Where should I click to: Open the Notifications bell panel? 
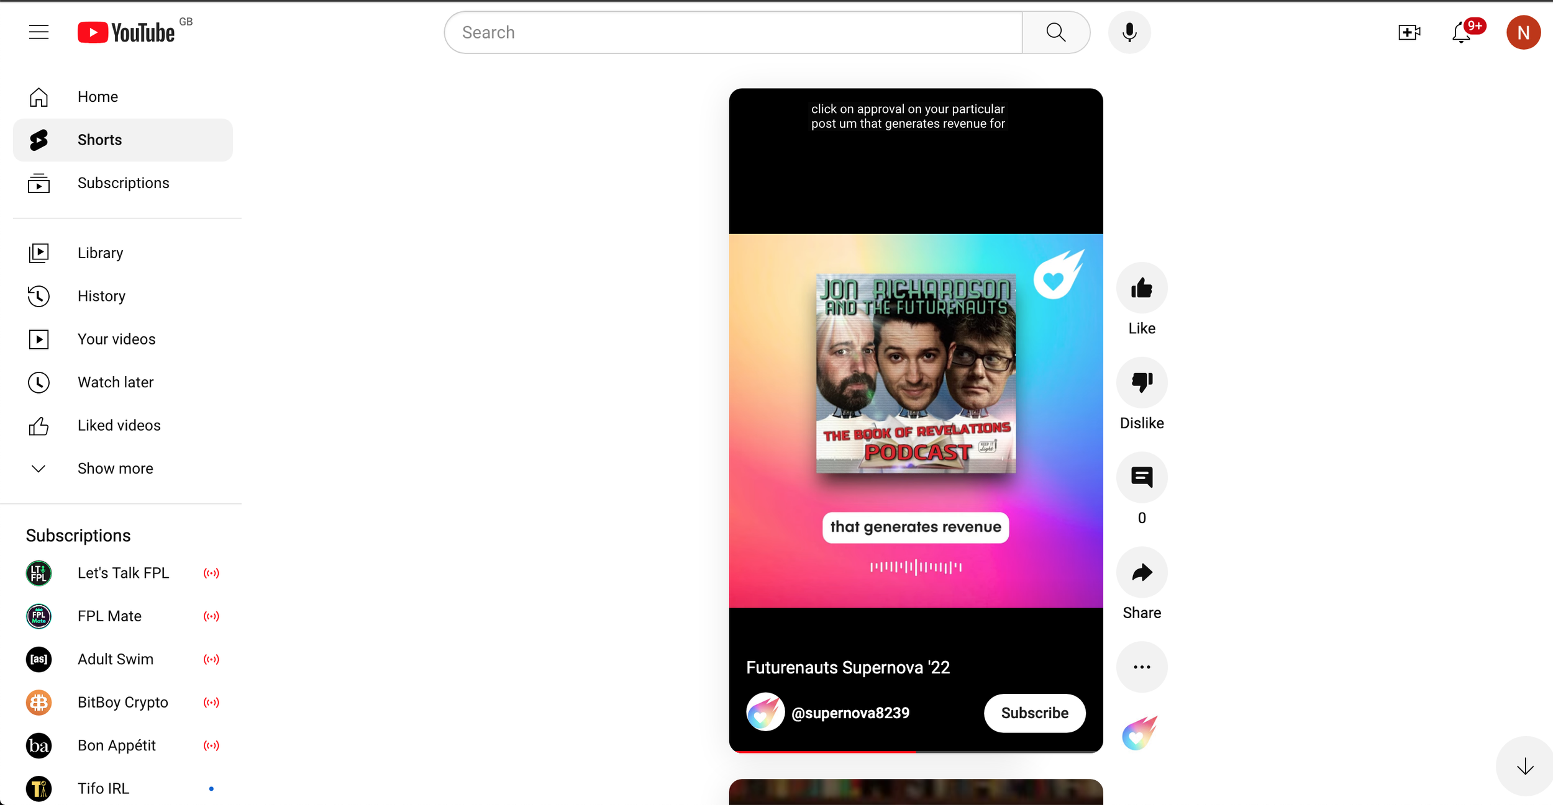[1460, 32]
